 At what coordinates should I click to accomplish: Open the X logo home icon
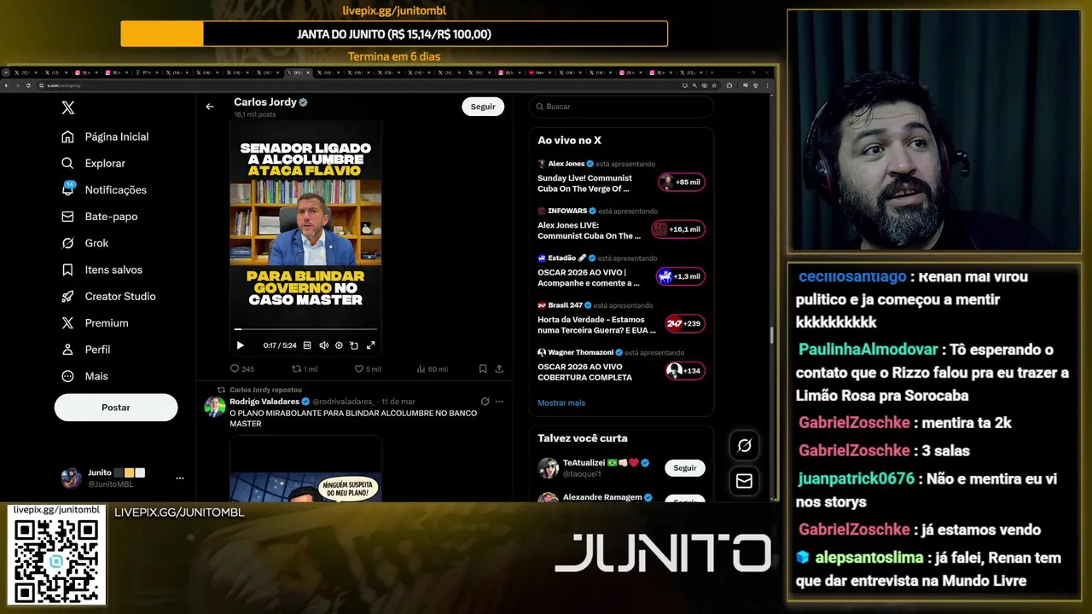(x=68, y=107)
